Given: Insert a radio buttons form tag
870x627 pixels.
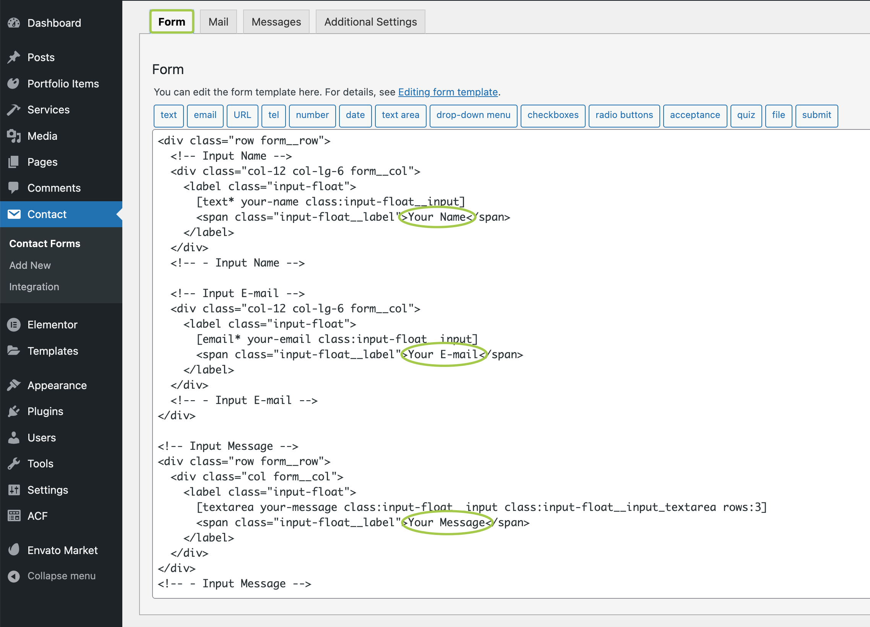Looking at the screenshot, I should pyautogui.click(x=624, y=115).
